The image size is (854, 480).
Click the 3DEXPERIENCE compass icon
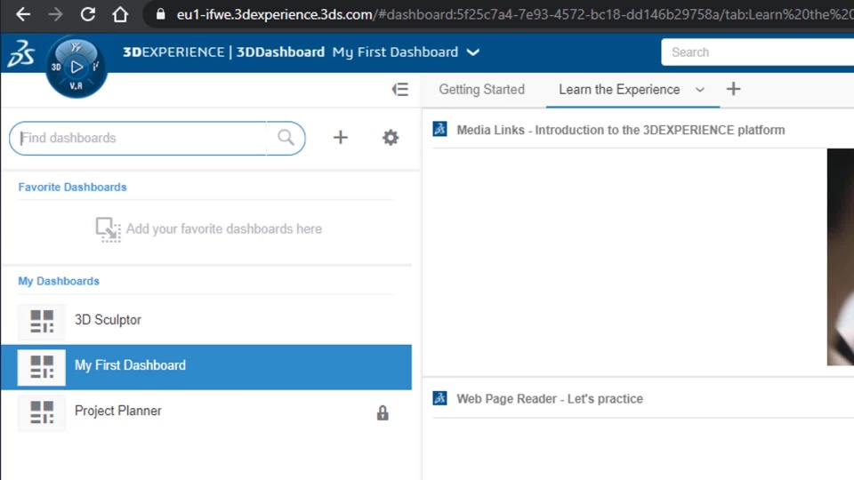(x=77, y=67)
